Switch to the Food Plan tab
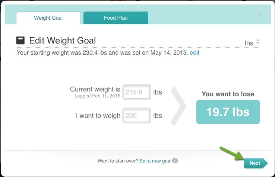 point(116,18)
